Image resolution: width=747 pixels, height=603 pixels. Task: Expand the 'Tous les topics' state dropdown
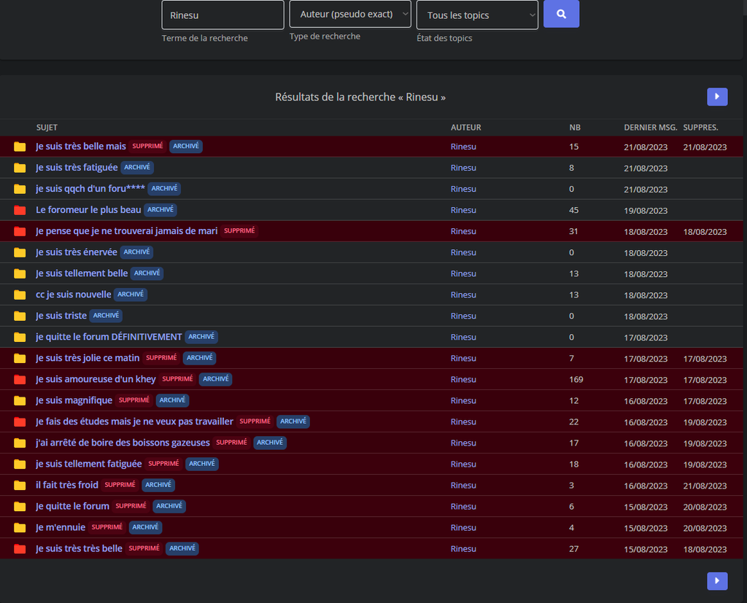(477, 15)
